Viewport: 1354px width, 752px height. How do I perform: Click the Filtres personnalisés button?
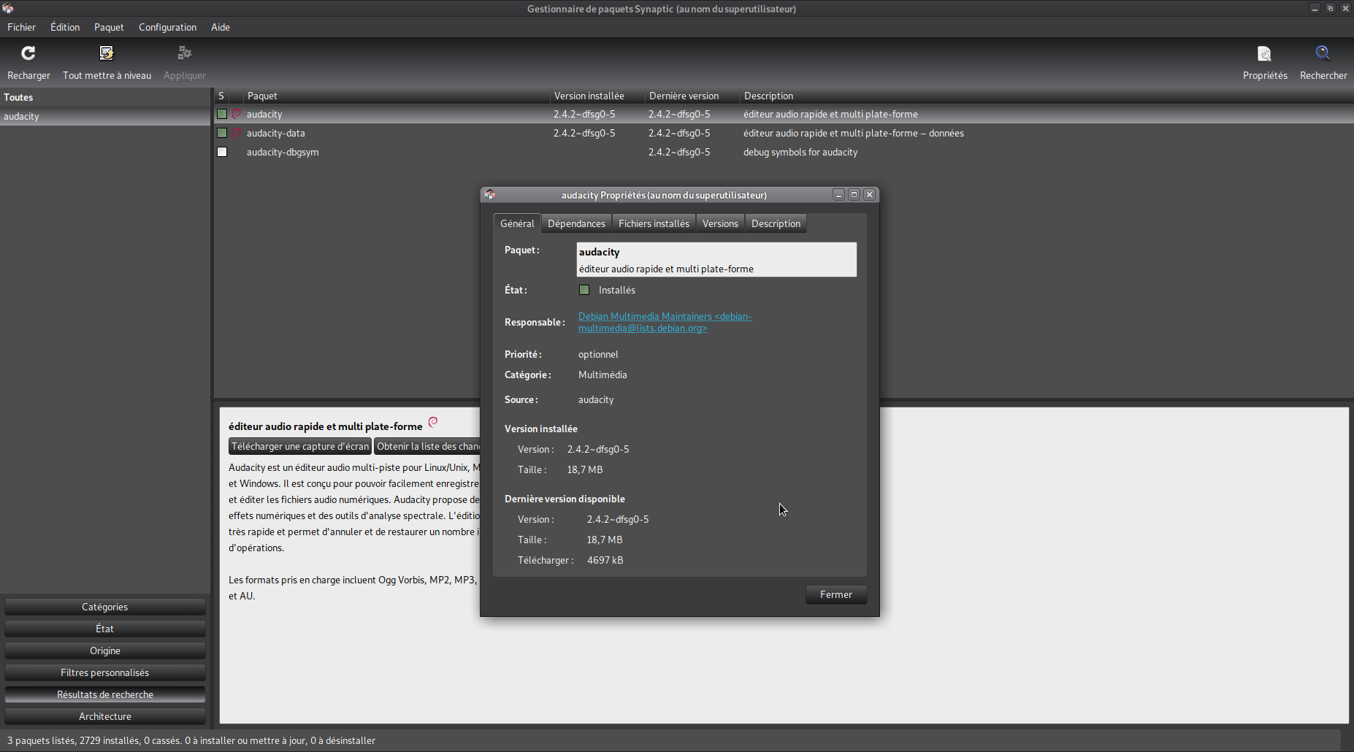[105, 672]
